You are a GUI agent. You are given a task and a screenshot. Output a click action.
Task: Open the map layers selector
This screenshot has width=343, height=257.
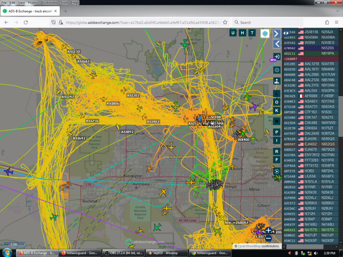[265, 33]
